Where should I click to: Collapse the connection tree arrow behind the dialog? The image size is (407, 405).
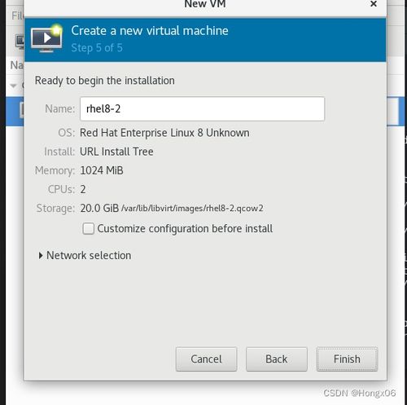point(13,86)
